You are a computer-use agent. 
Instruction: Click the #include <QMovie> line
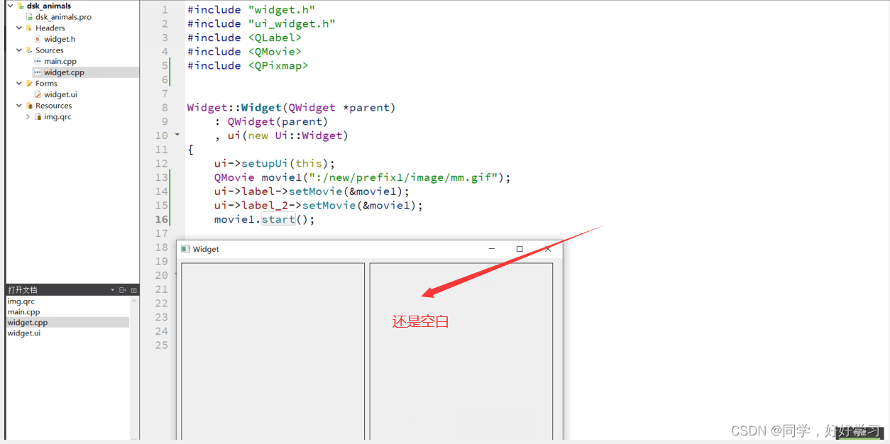click(244, 51)
